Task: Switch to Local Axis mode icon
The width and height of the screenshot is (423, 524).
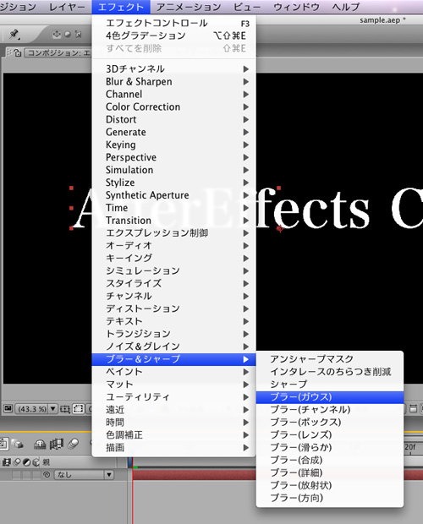Action: coord(57,34)
